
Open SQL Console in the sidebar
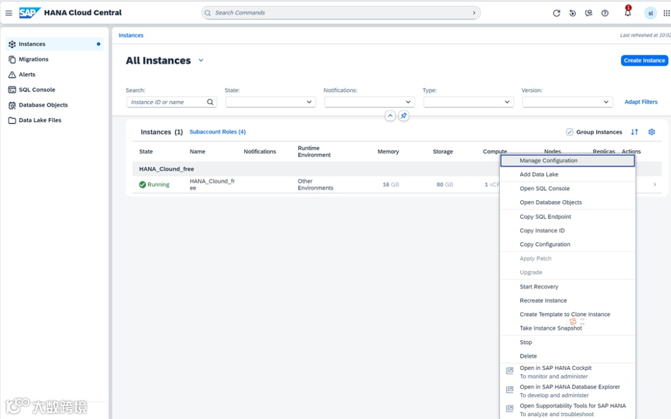click(x=55, y=90)
